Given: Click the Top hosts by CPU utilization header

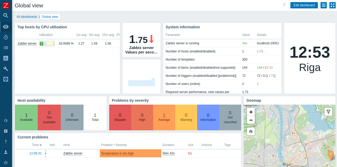Looking at the screenshot, I should pos(42,27).
